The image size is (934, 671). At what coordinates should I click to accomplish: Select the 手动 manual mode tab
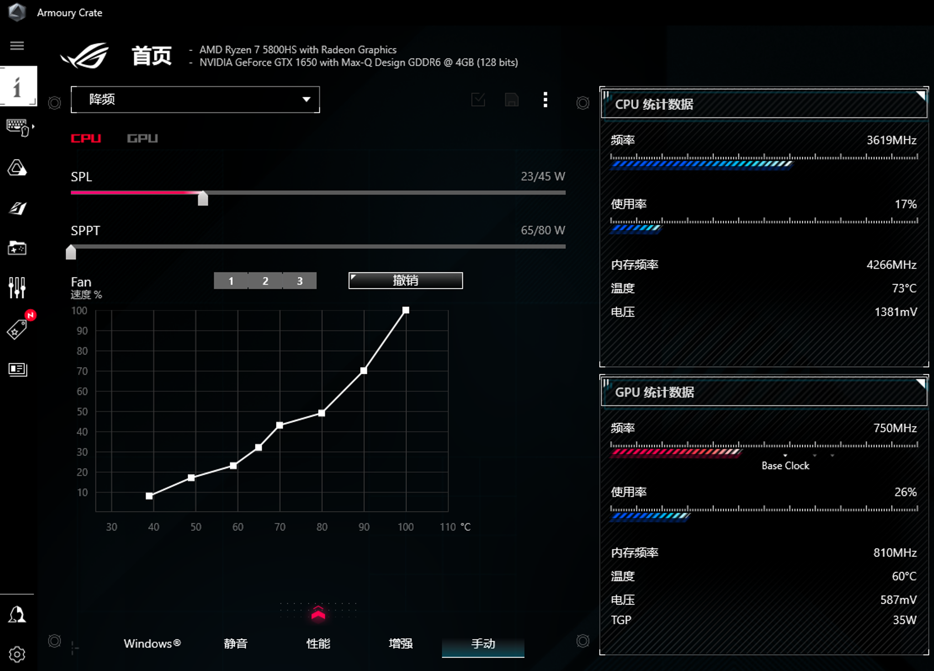point(483,644)
